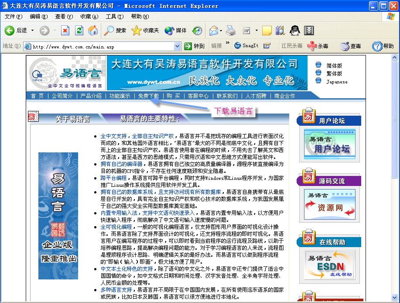
Task: Click the 拥有自己的编译器 link
Action: coord(121,164)
